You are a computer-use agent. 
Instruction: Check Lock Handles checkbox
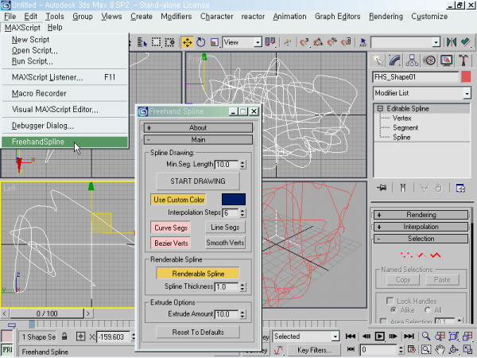[x=390, y=301]
